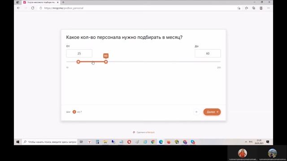
Task: Close the current browser tab
Action: [58, 2]
